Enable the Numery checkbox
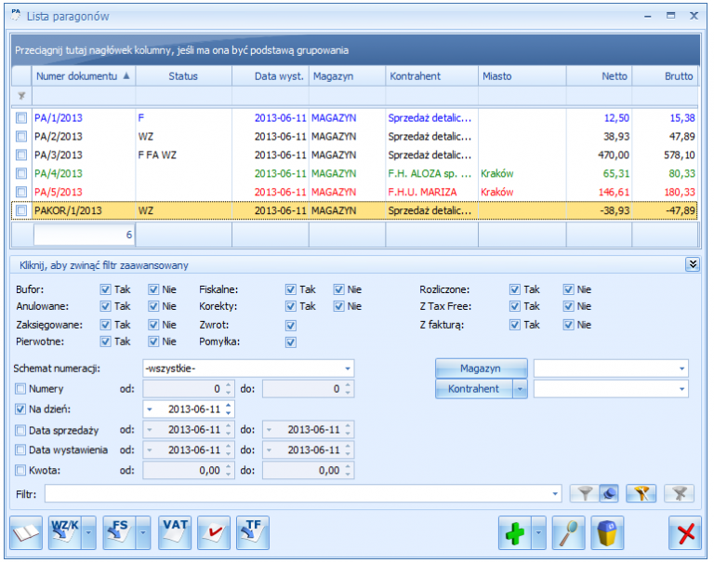Screen dimensions: 714x563 point(20,389)
